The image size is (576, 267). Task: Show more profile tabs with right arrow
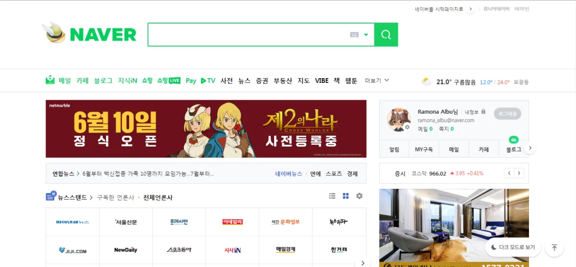(530, 148)
